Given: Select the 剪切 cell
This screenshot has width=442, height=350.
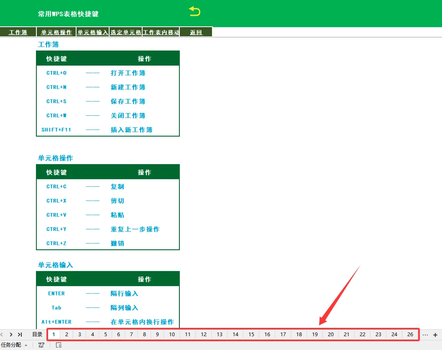Looking at the screenshot, I should 117,201.
